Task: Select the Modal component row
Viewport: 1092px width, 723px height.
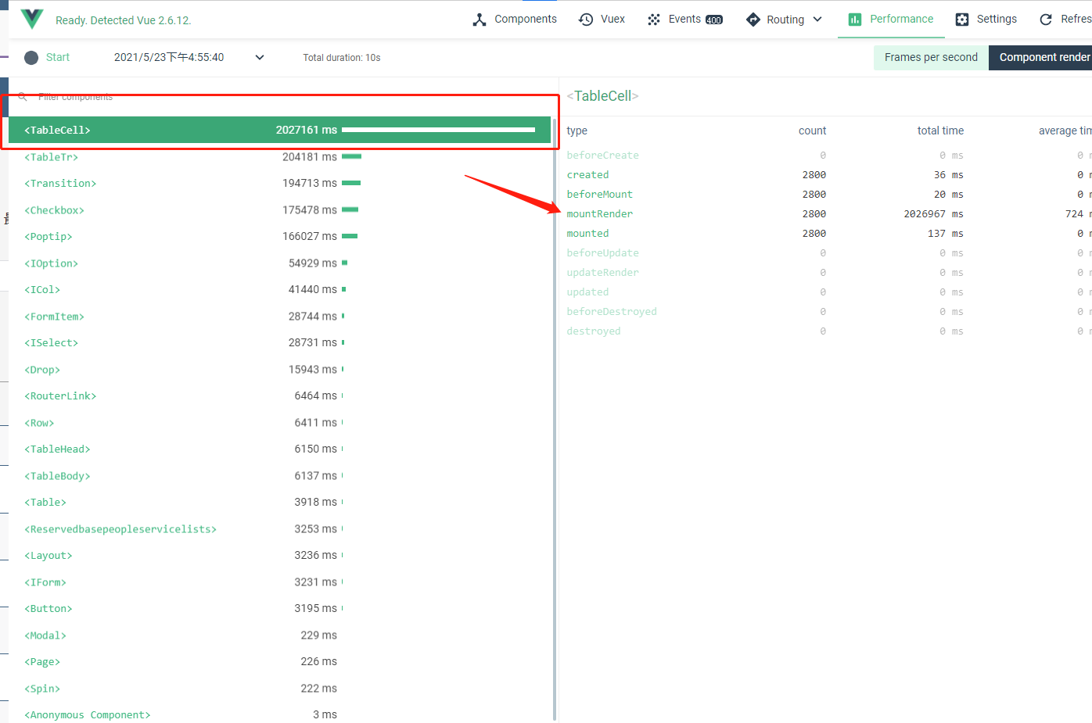Action: [279, 635]
